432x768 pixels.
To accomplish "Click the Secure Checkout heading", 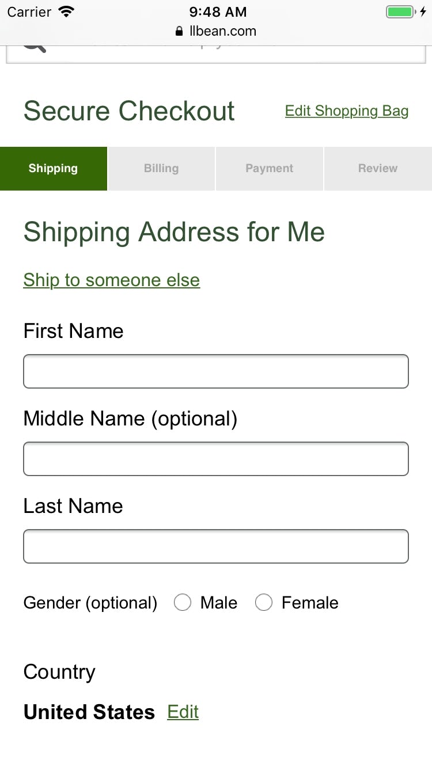I will [x=128, y=111].
